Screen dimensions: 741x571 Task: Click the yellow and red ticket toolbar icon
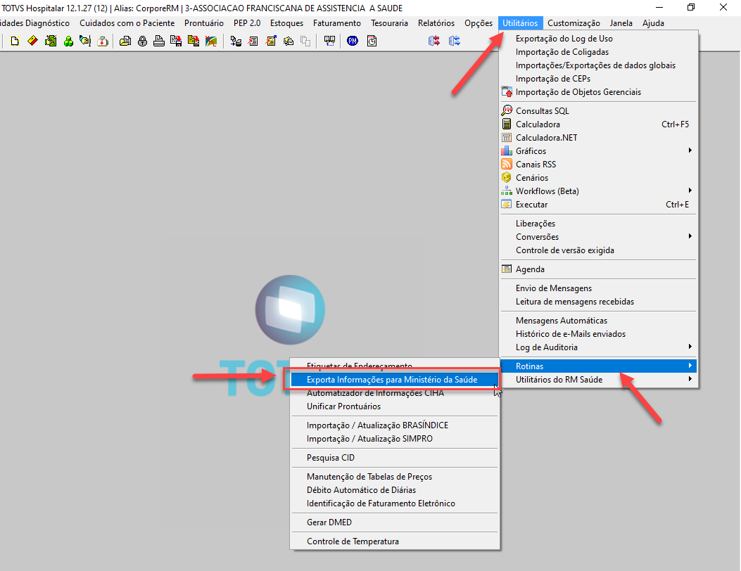[32, 41]
